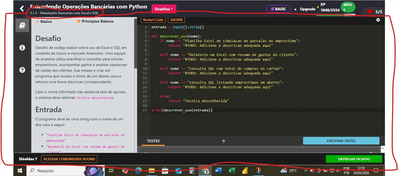Collapse the code fold at line 3
The image size is (398, 176).
pos(149,36)
